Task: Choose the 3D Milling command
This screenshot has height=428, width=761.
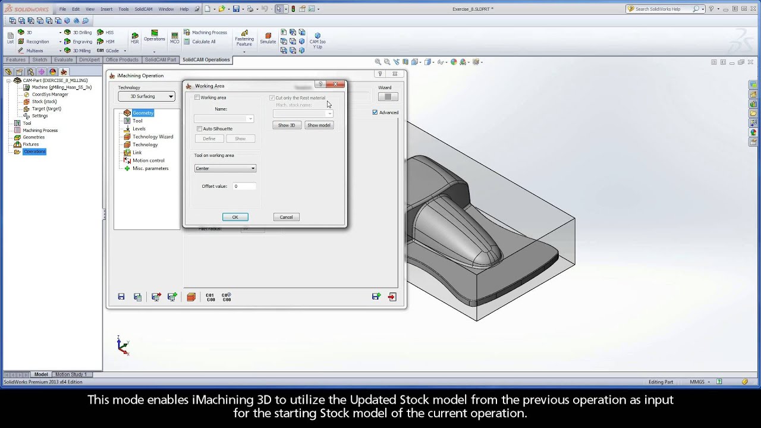Action: coord(77,51)
